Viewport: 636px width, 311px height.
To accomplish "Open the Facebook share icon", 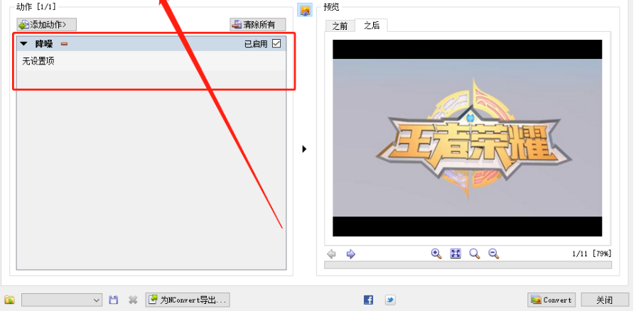I will click(368, 300).
